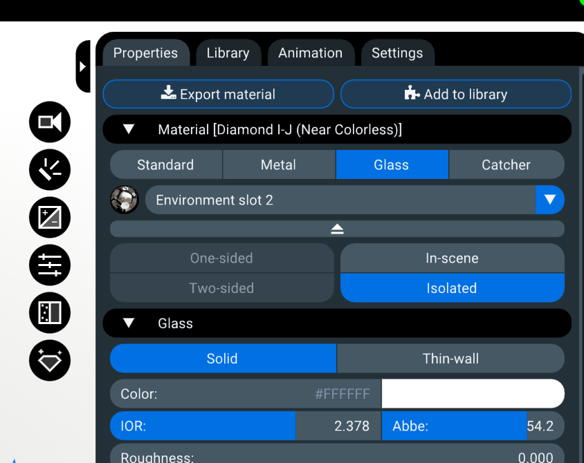Click the Abbe slider
The image size is (584, 463).
[x=473, y=426]
